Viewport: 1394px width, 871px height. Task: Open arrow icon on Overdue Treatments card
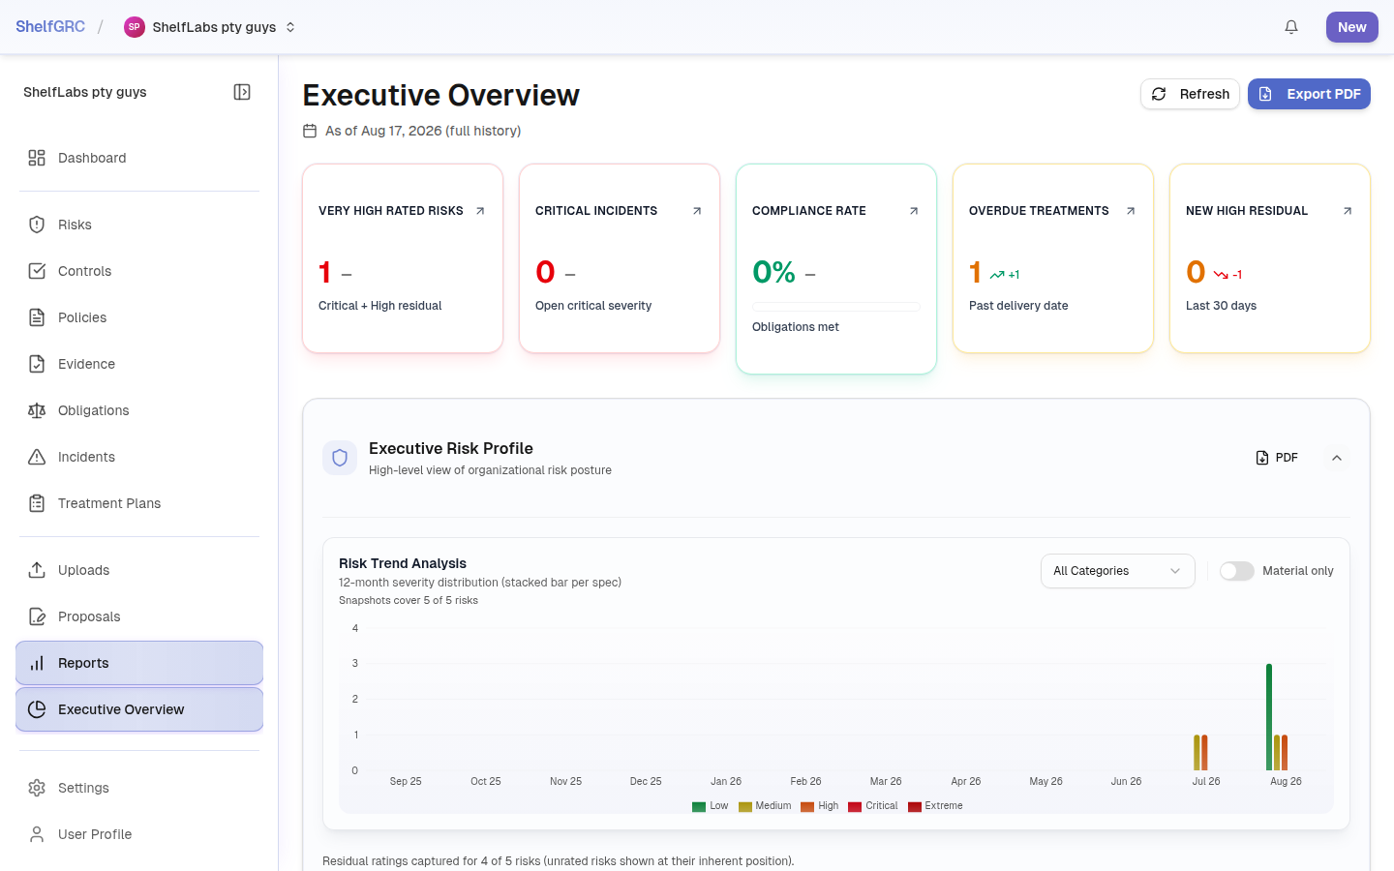[1131, 211]
